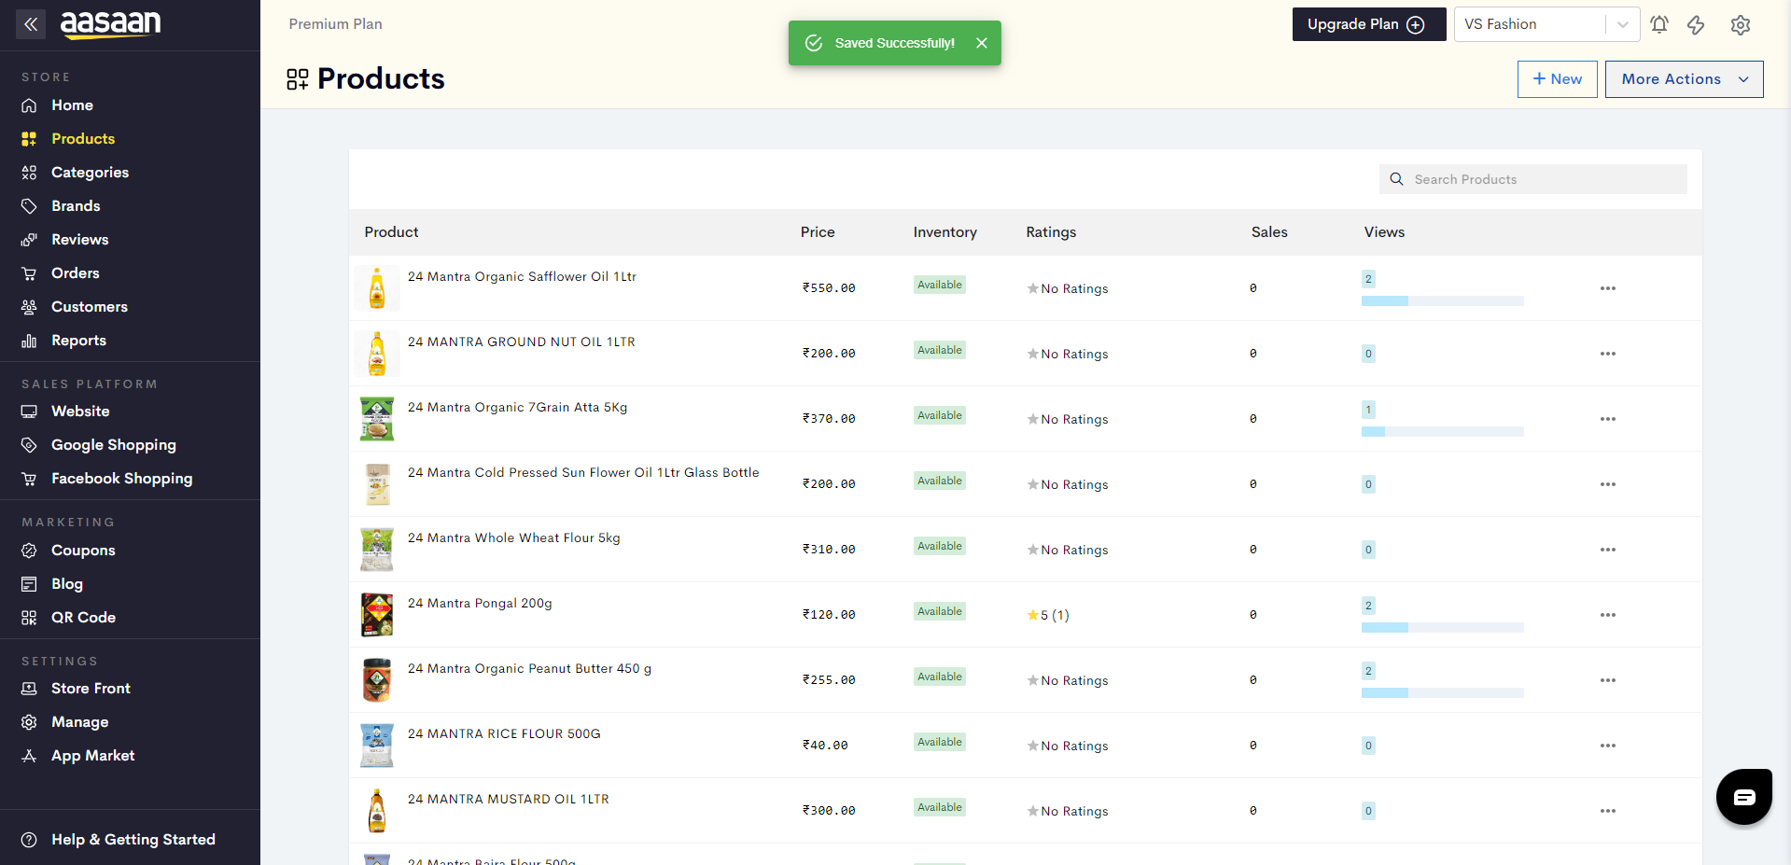Click the views bar for Safflower Oil 1Ltr
1791x865 pixels.
tap(1442, 301)
